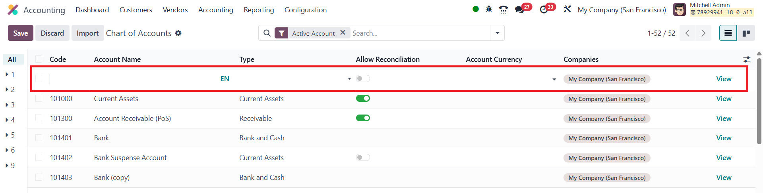Open the activities clock icon
This screenshot has width=763, height=193.
point(544,10)
